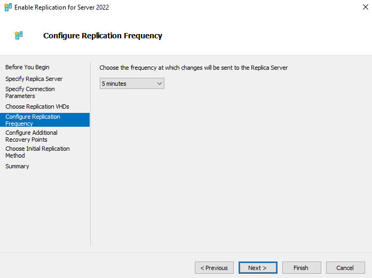Click the replication icon beside the page heading
The image size is (372, 278).
coord(19,36)
